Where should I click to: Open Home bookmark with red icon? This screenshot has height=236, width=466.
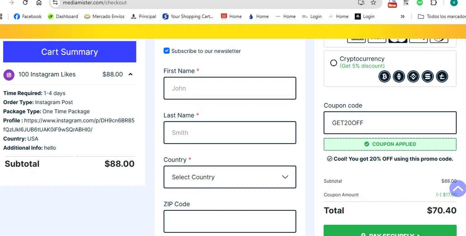pyautogui.click(x=231, y=16)
